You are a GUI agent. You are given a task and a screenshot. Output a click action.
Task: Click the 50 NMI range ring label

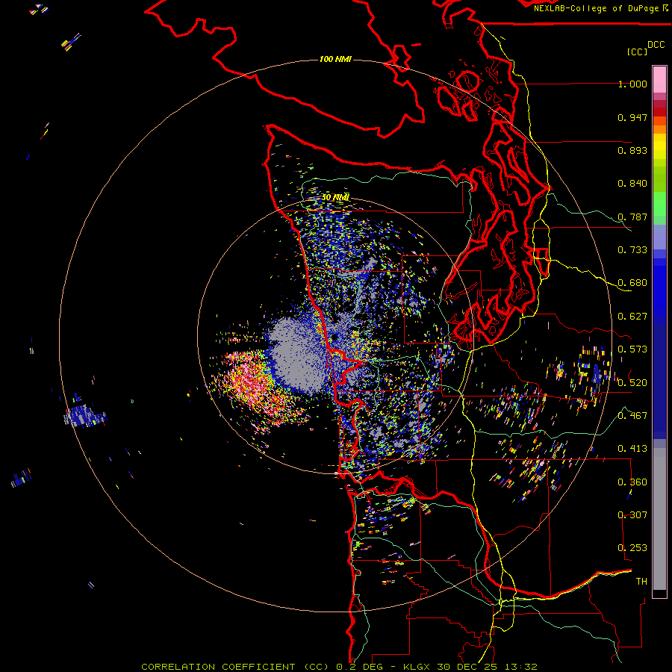(x=335, y=197)
